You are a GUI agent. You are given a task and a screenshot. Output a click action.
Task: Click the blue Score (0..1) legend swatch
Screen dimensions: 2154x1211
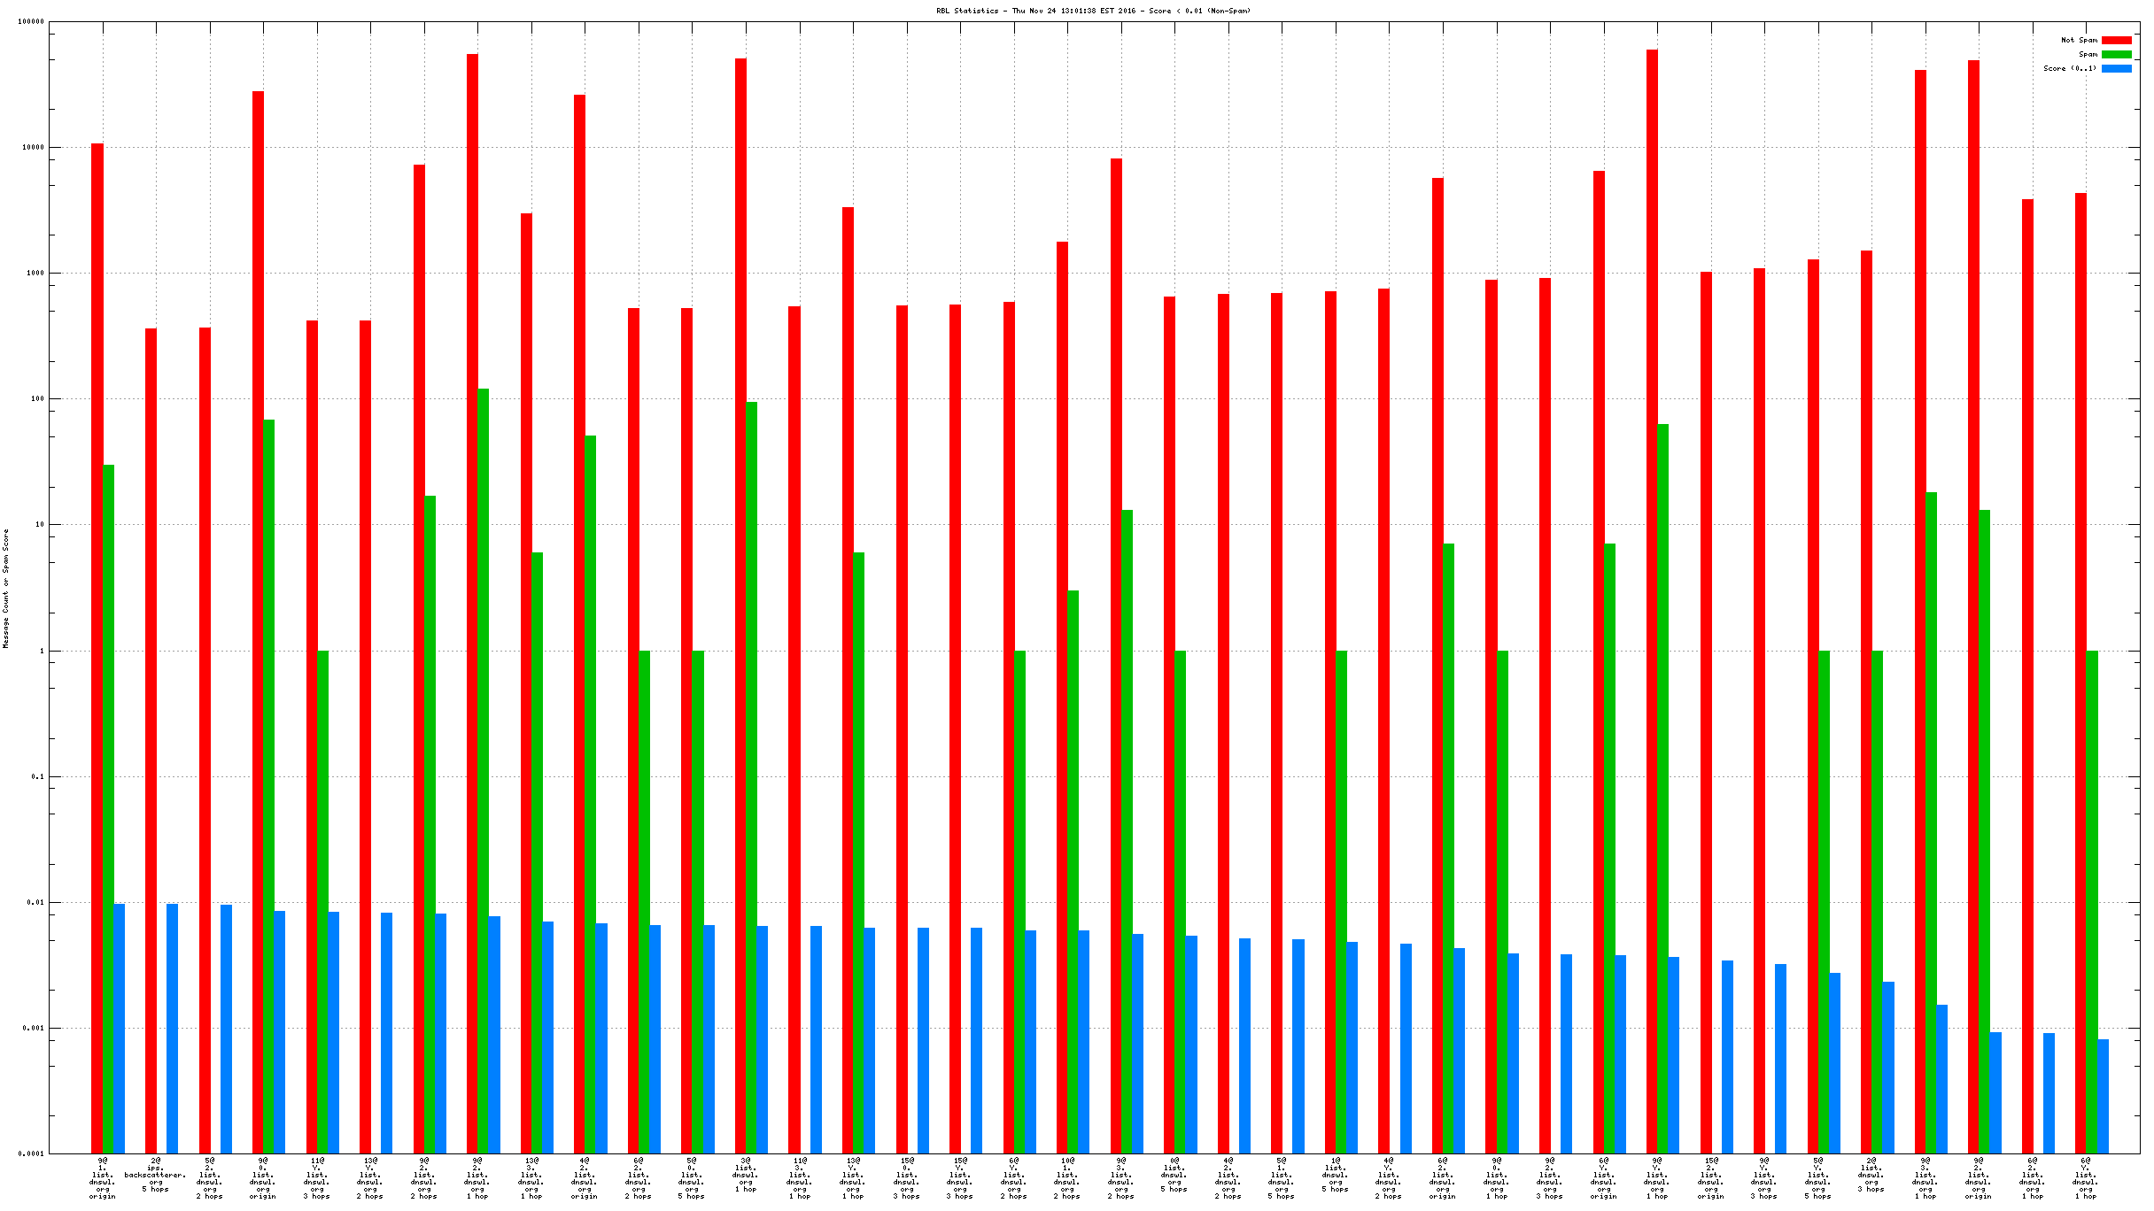[x=2116, y=69]
